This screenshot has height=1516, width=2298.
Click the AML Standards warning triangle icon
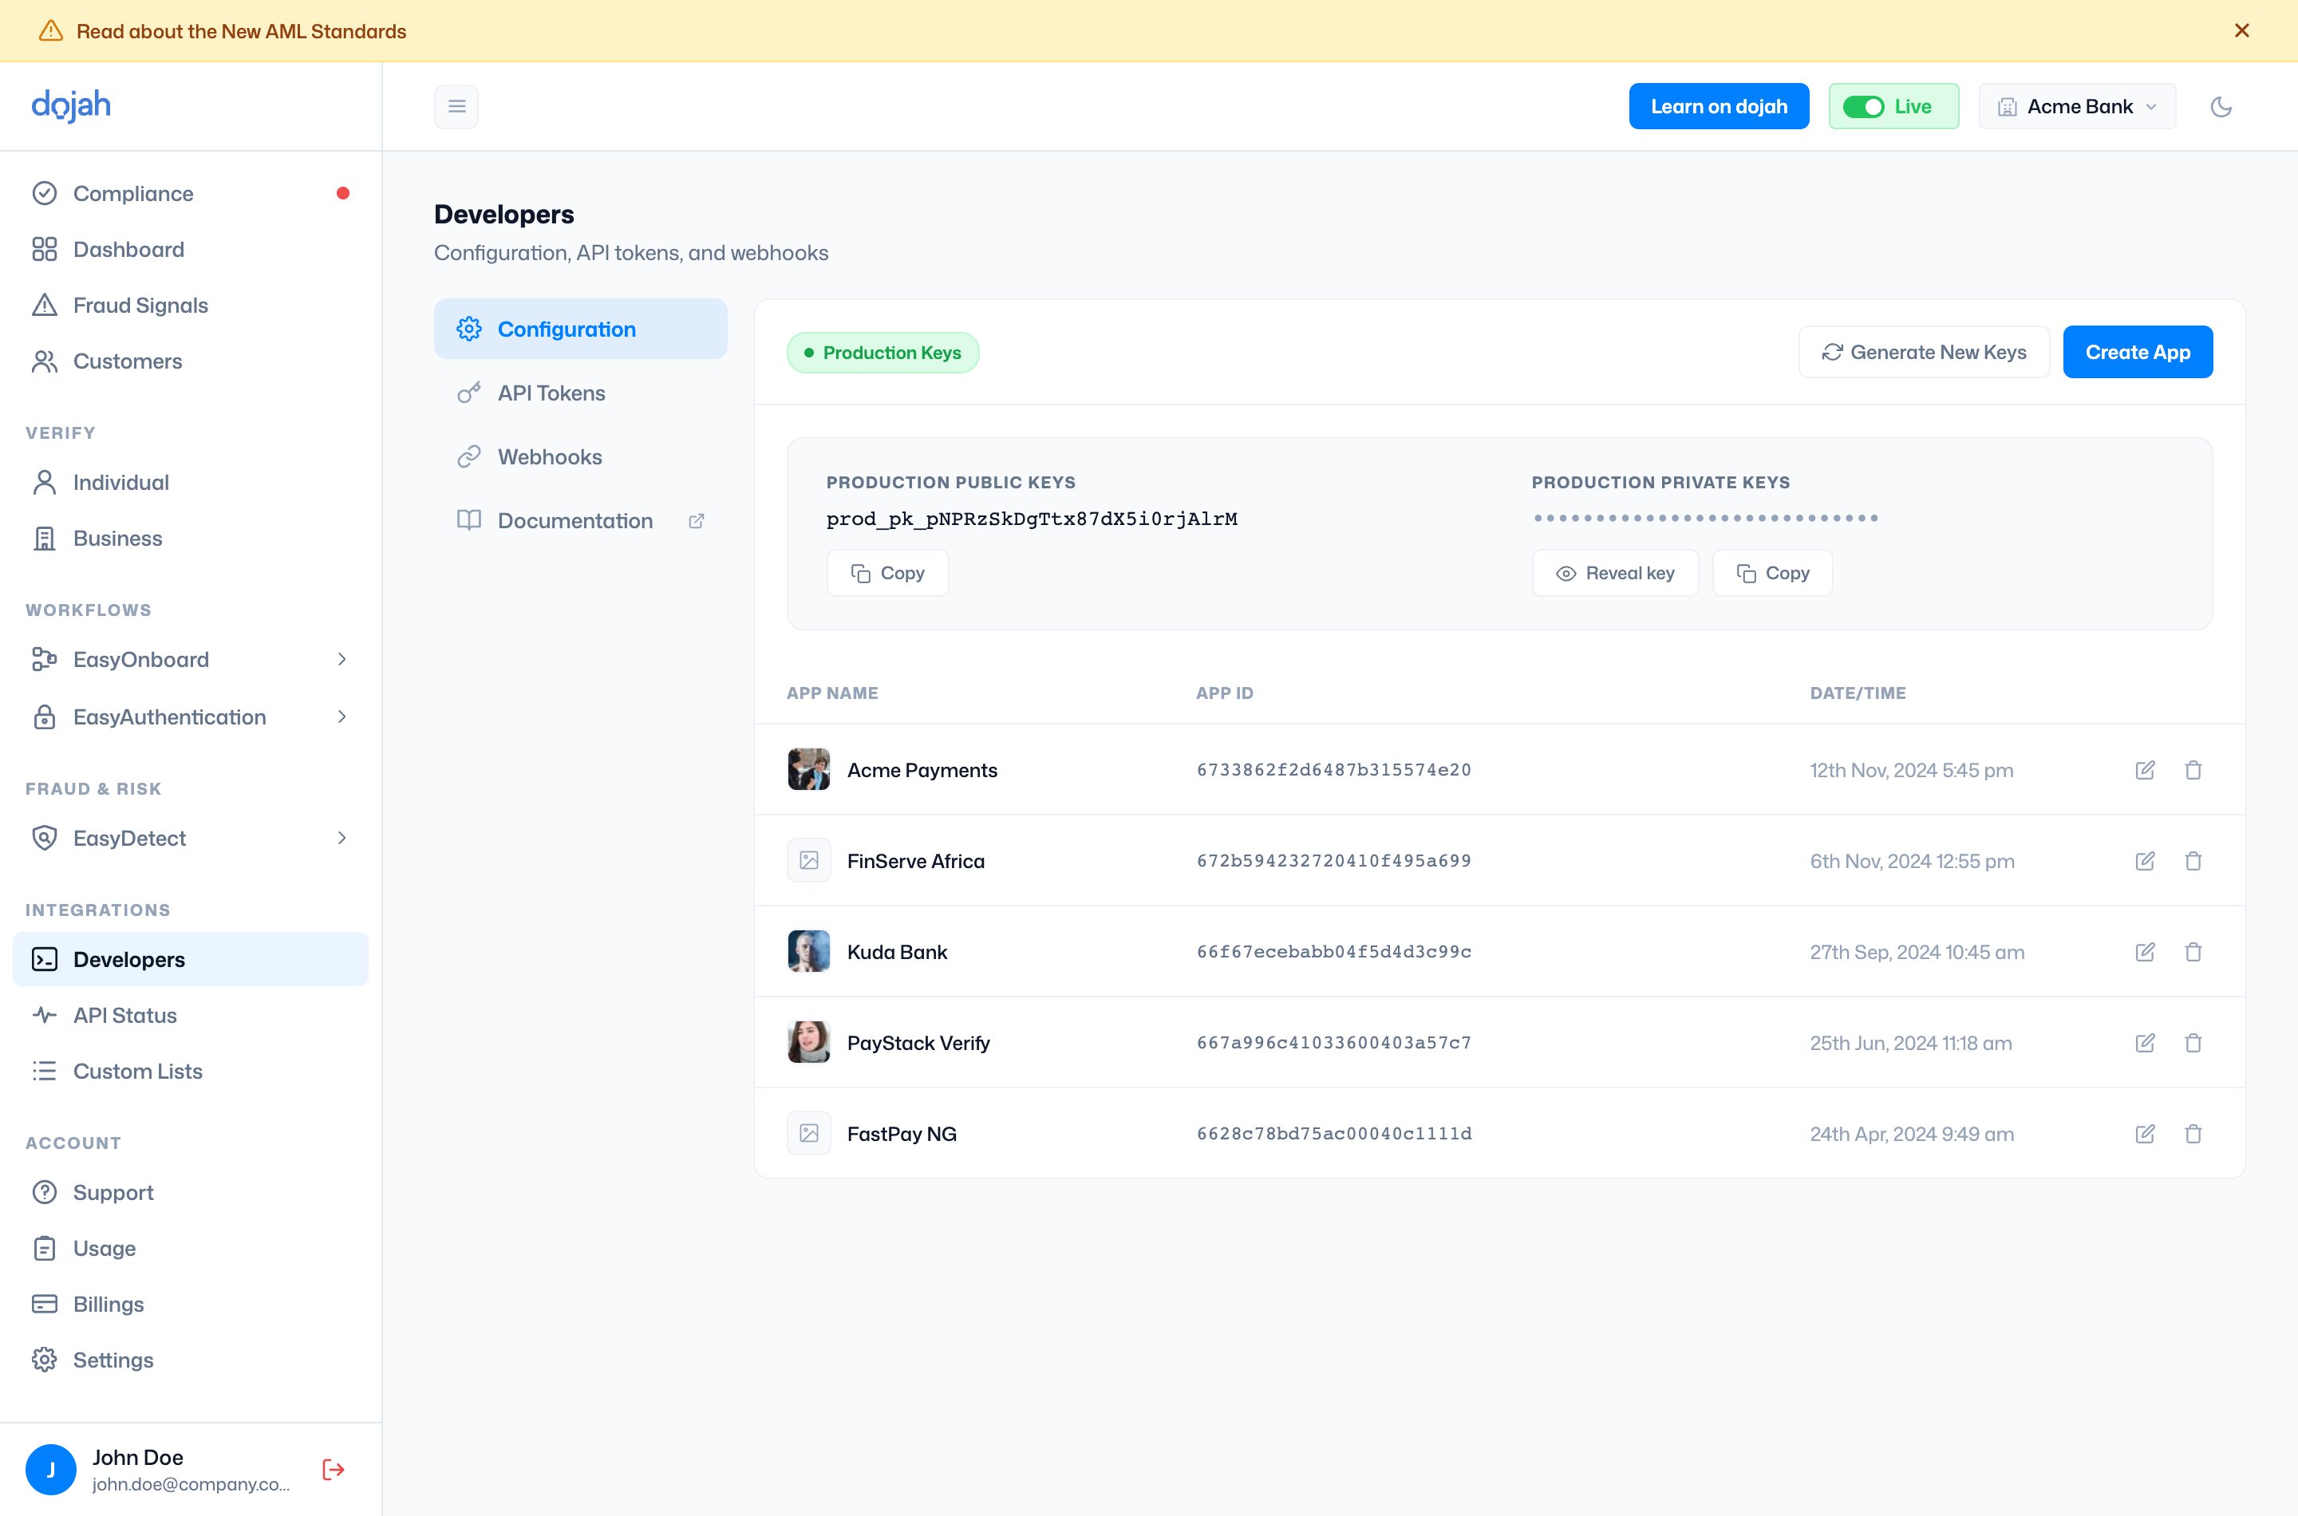pyautogui.click(x=50, y=31)
